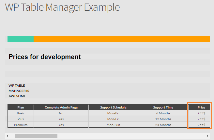Click the left scroll arrow of horizontal scrollbar
Screen dimensions: 214x140
[8, 136]
